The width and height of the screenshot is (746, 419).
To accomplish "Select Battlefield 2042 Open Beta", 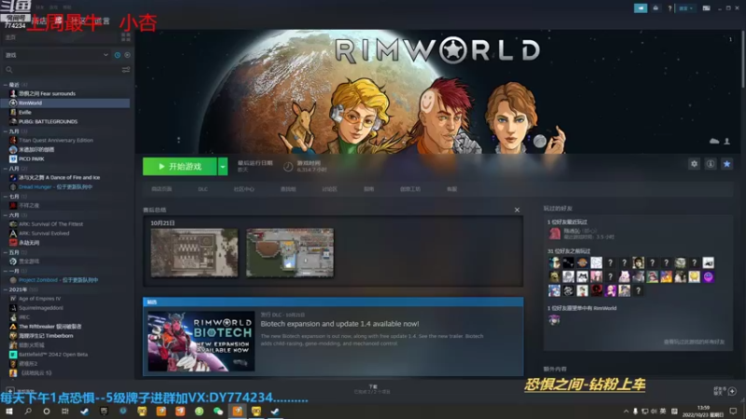I will [53, 355].
